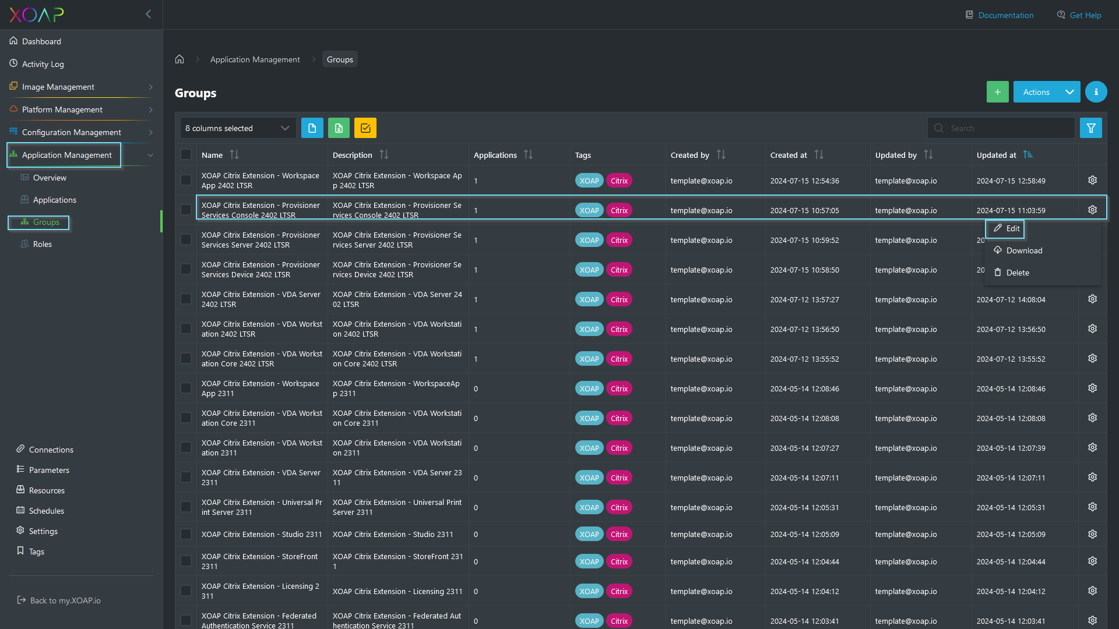Check Provisioner Services Console 2402 LTSR checkbox
Image resolution: width=1119 pixels, height=629 pixels.
point(186,210)
